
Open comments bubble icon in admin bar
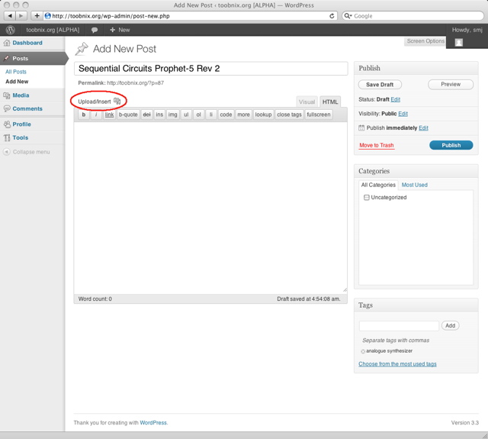coord(95,30)
